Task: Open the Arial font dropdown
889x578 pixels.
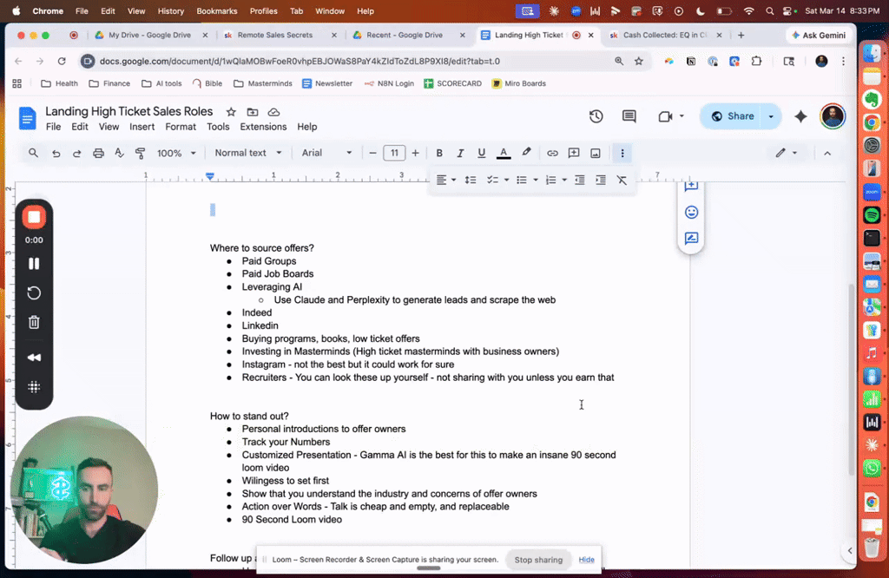Action: [x=326, y=153]
